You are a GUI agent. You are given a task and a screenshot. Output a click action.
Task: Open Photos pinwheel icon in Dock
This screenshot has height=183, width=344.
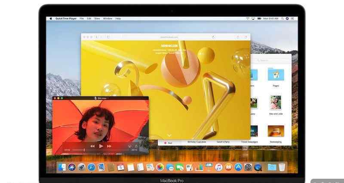click(x=160, y=167)
